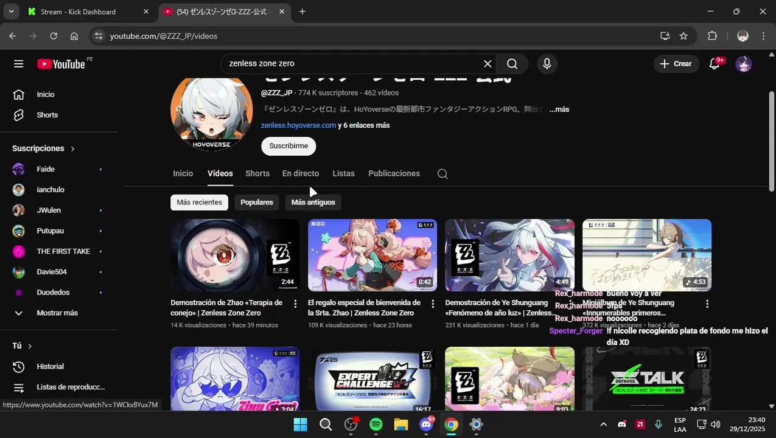Go to the YouTube logo home
Image resolution: width=776 pixels, height=438 pixels.
pyautogui.click(x=61, y=64)
